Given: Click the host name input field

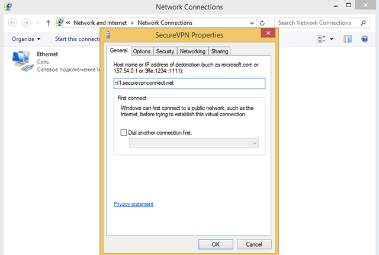Looking at the screenshot, I should coord(189,83).
